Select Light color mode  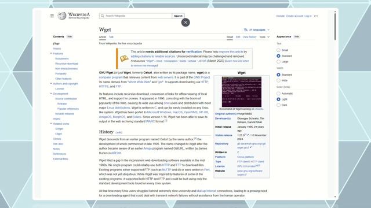278,99
